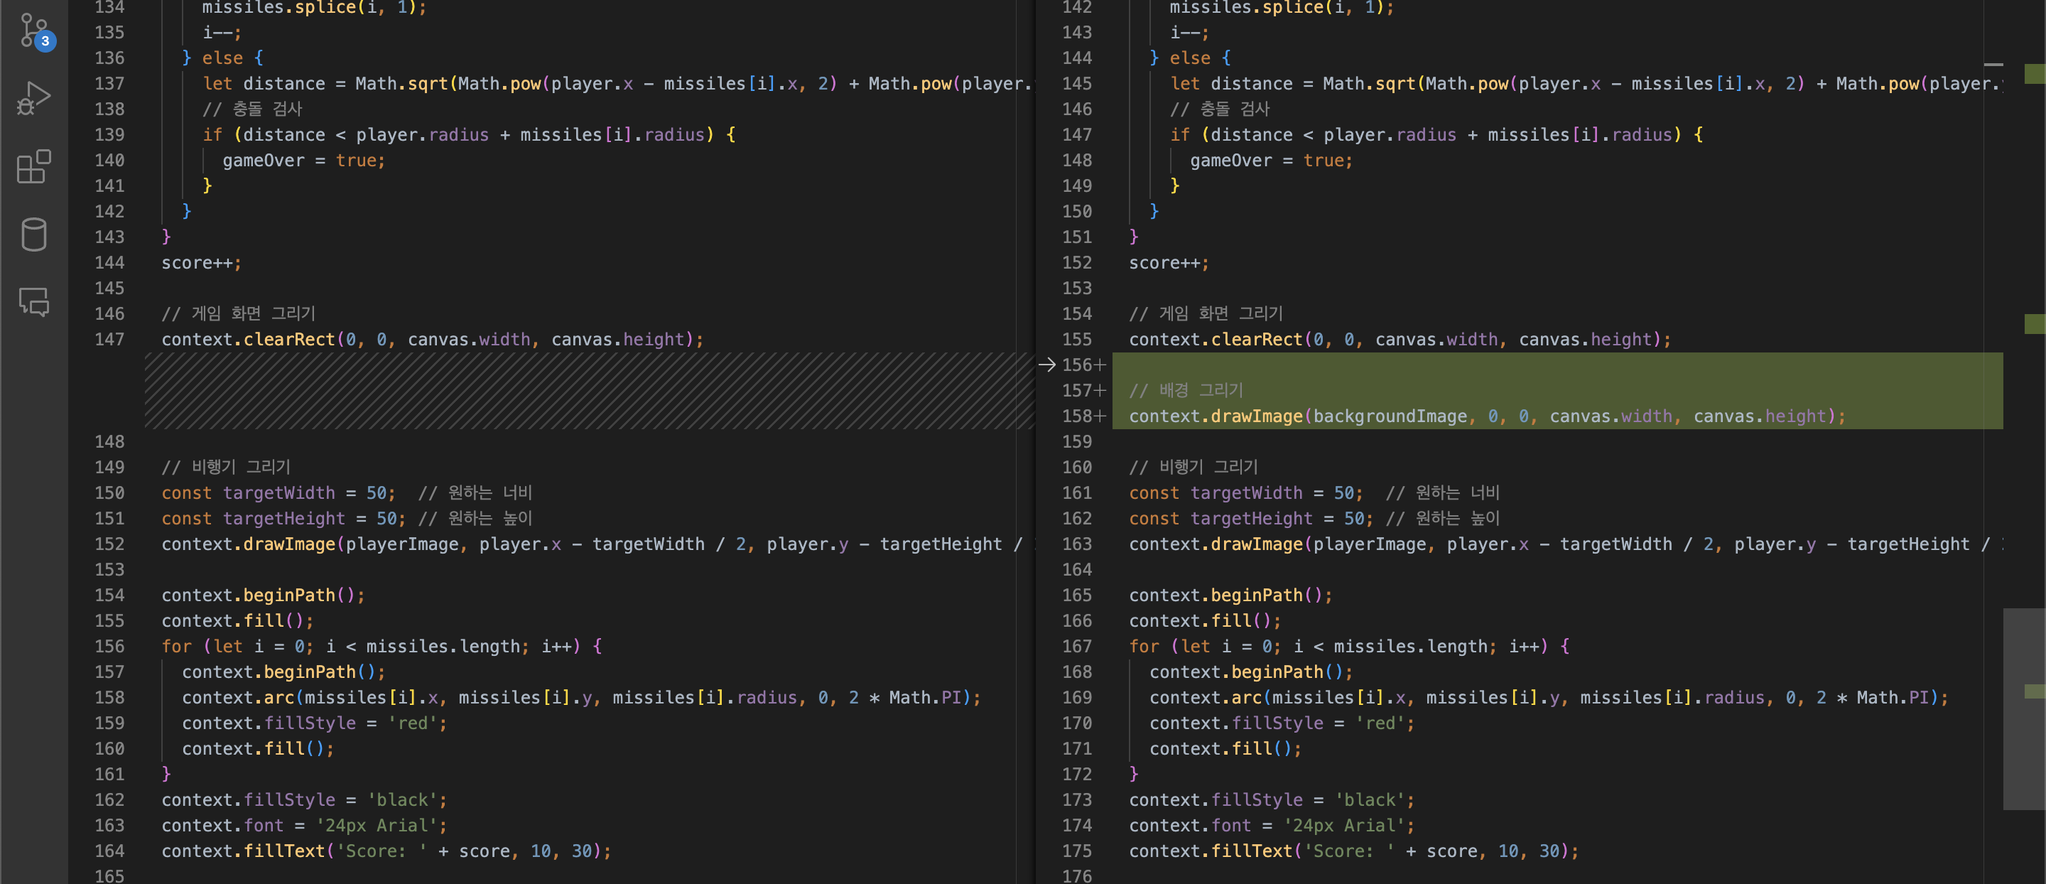Open the Run and Debug view
This screenshot has width=2046, height=884.
point(34,97)
